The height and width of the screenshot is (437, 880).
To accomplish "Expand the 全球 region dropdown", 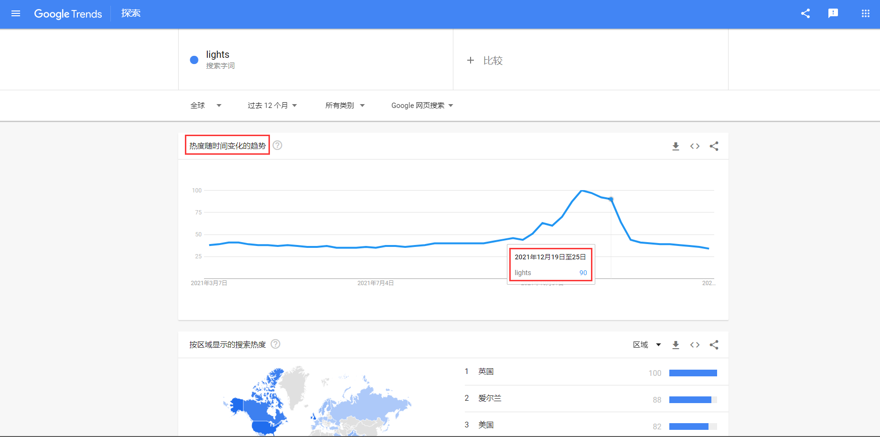I will [x=206, y=106].
